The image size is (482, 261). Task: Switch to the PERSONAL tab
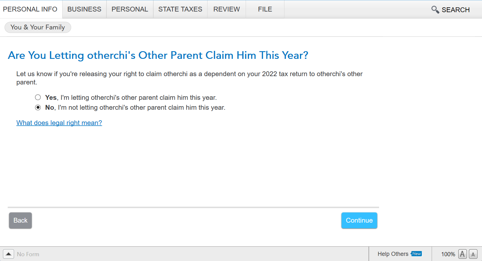[x=130, y=9]
